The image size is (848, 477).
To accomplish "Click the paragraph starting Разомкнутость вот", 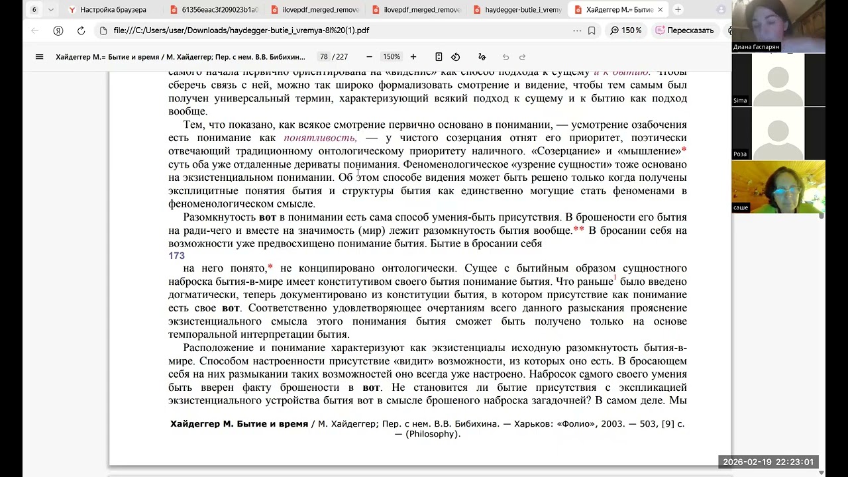I will 427,231.
